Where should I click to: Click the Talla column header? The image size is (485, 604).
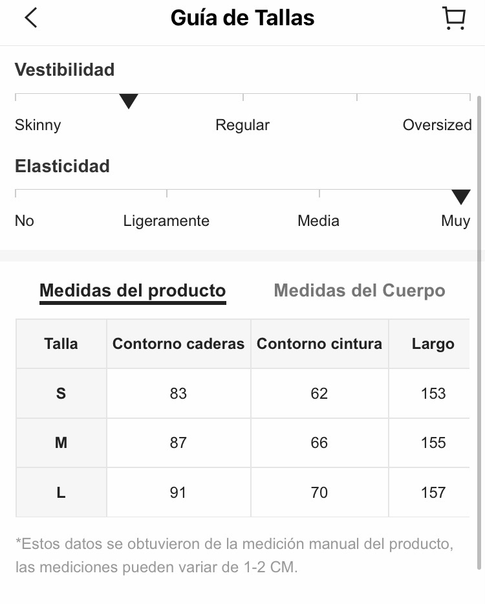61,344
